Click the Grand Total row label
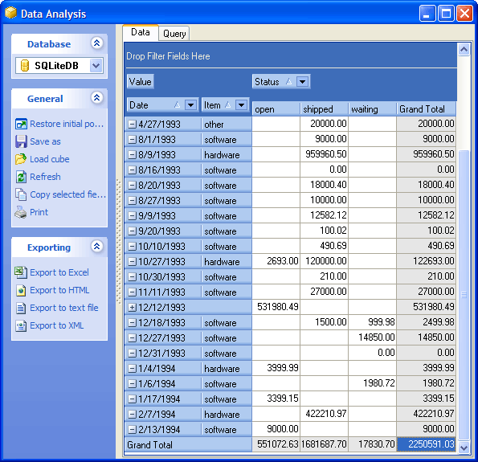 188,445
